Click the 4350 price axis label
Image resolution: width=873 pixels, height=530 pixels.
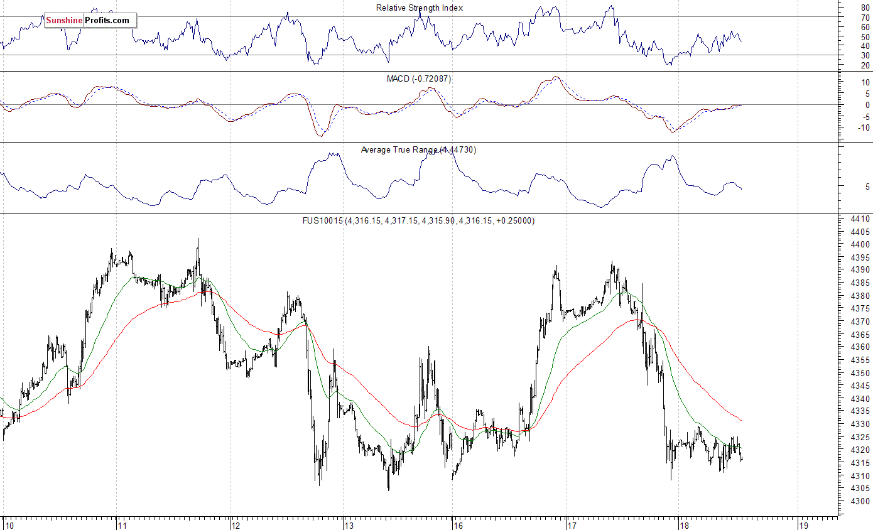click(860, 373)
